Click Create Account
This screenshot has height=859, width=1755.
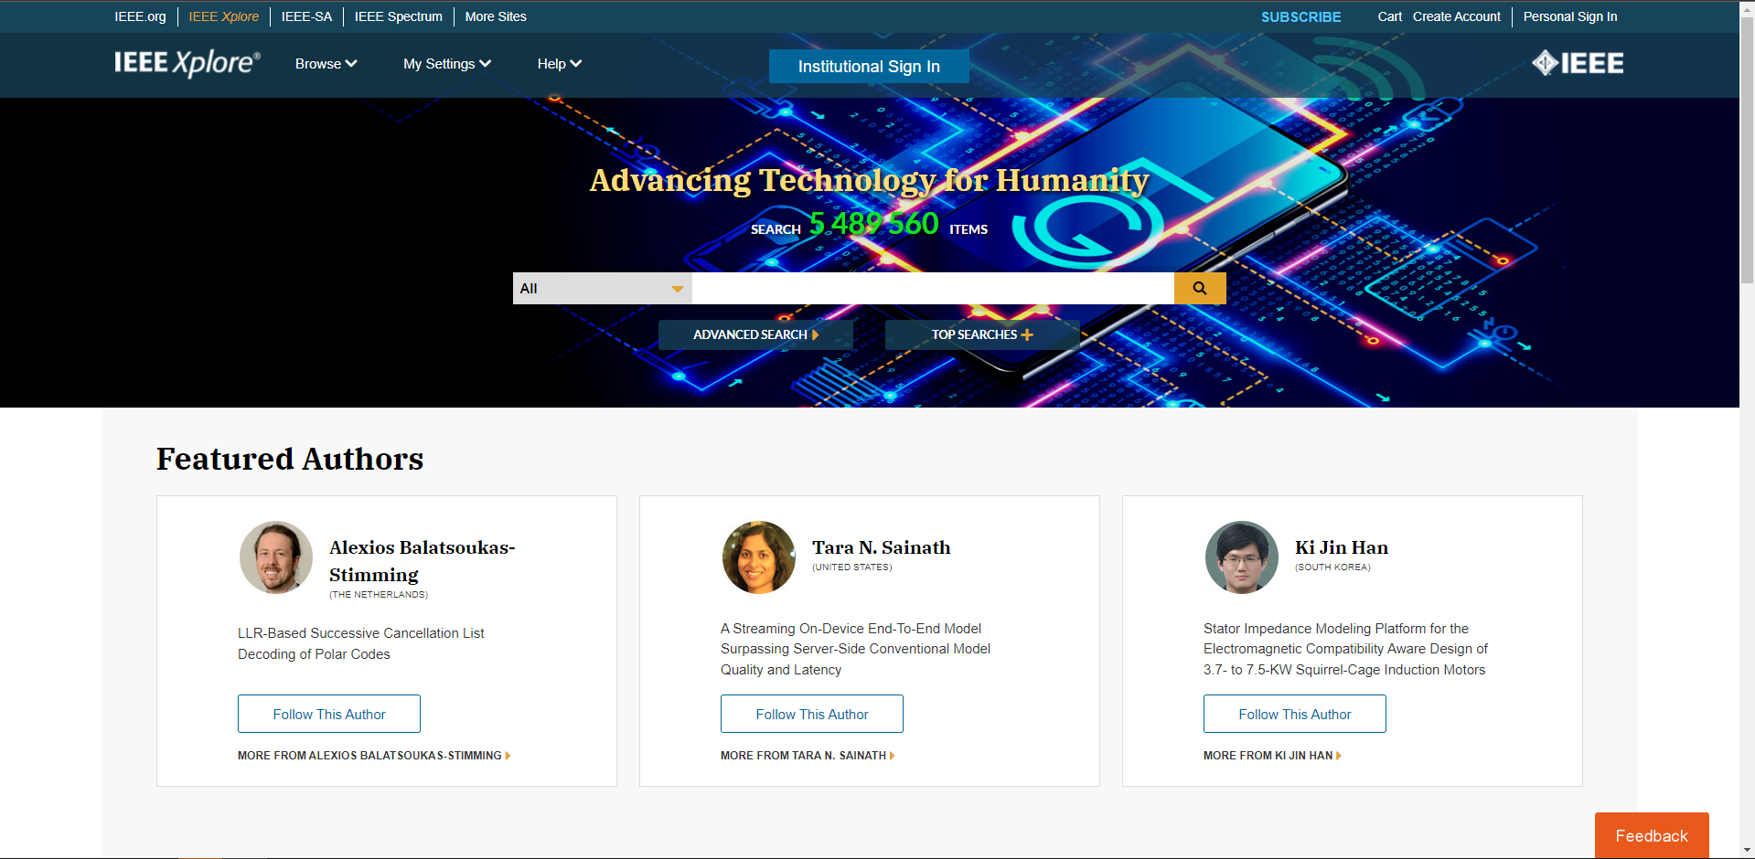point(1457,16)
